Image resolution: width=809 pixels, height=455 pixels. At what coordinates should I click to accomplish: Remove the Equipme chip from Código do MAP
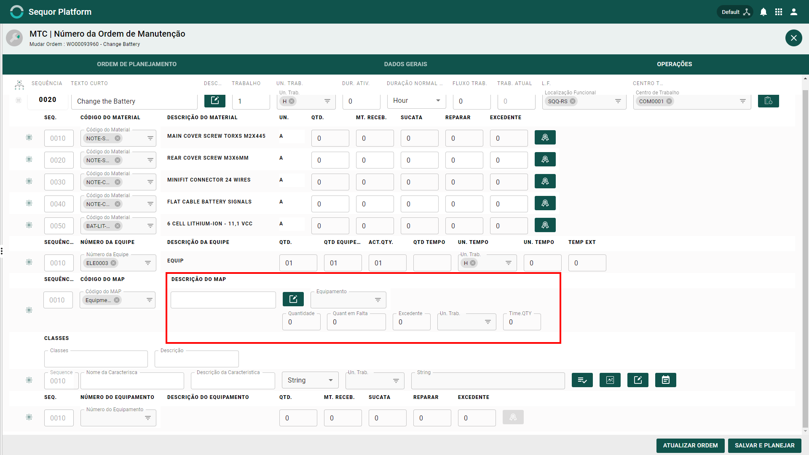[117, 300]
